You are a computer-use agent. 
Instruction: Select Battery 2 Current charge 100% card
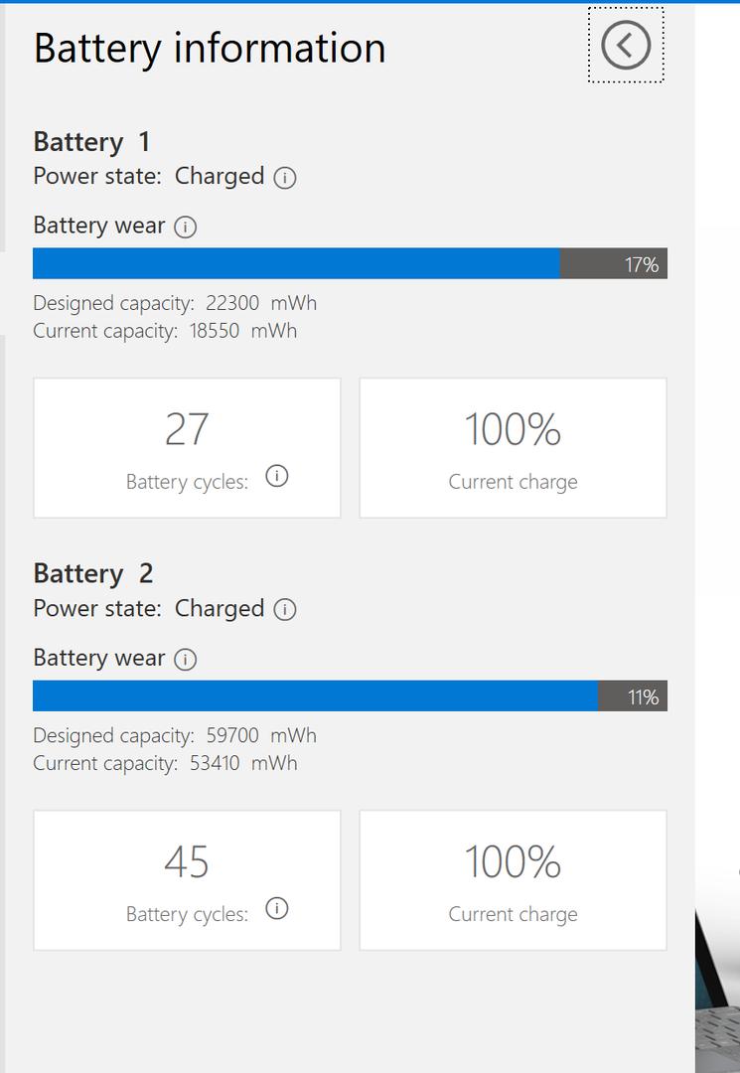513,880
